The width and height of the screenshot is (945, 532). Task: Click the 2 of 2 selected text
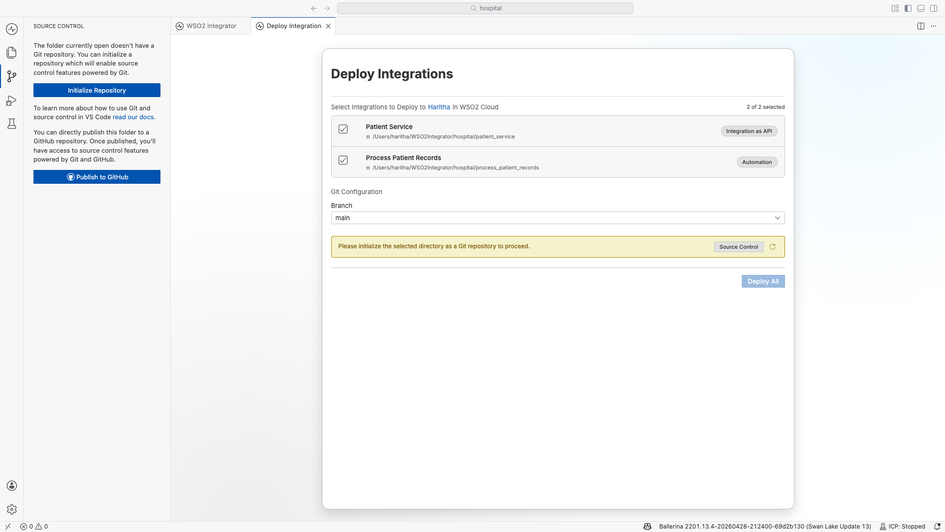pyautogui.click(x=765, y=107)
